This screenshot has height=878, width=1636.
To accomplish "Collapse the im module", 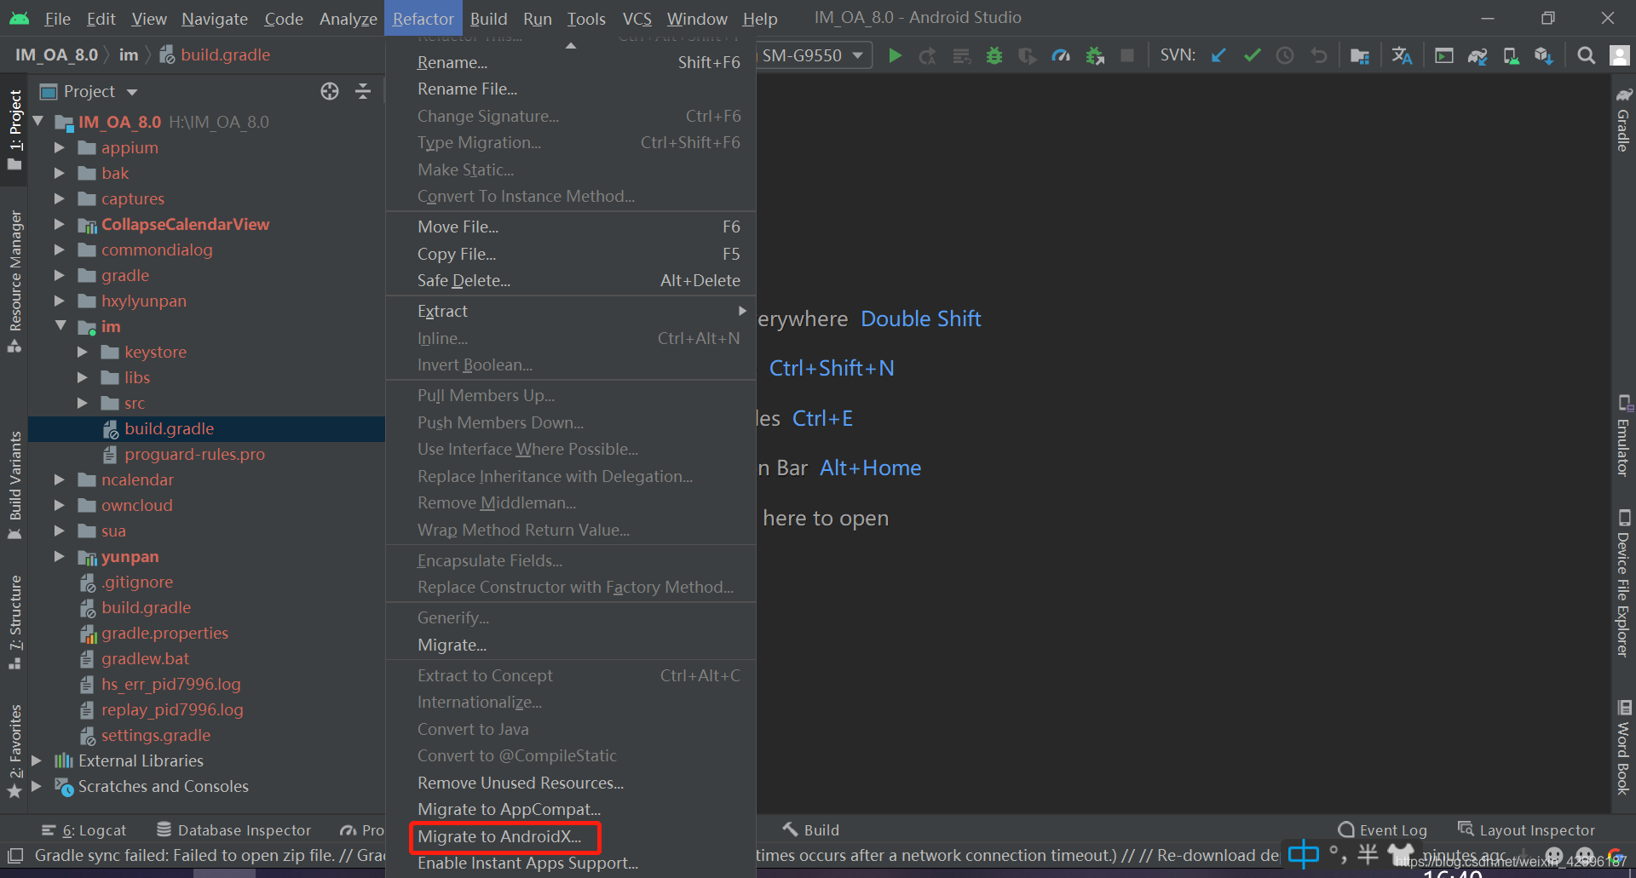I will [60, 326].
